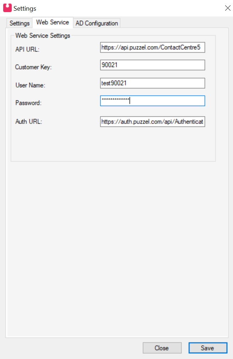Focus the Password field
233x359 pixels.
[152, 100]
